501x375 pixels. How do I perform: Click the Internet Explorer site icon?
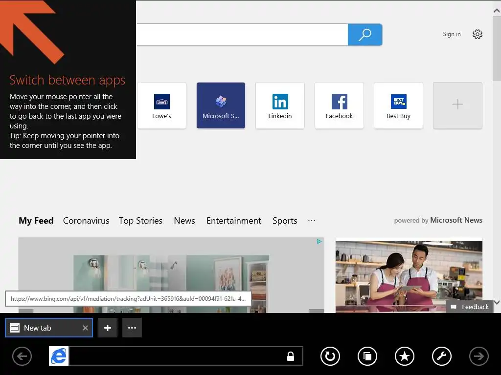59,356
